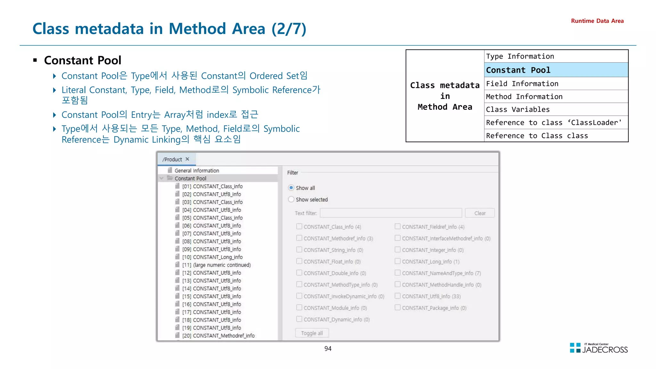
Task: Click the tree panel vertical scrollbar
Action: [280, 253]
